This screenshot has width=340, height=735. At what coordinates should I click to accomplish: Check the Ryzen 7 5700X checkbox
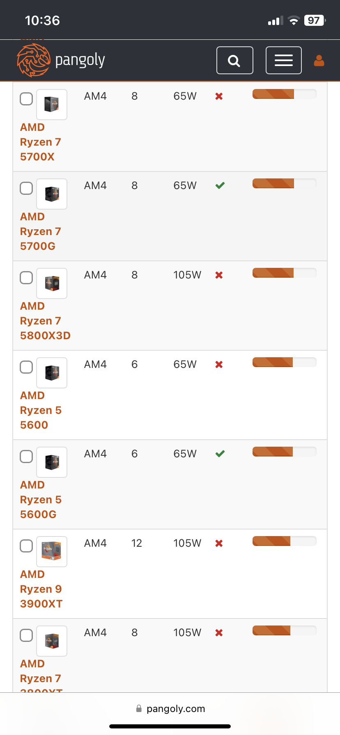click(26, 99)
